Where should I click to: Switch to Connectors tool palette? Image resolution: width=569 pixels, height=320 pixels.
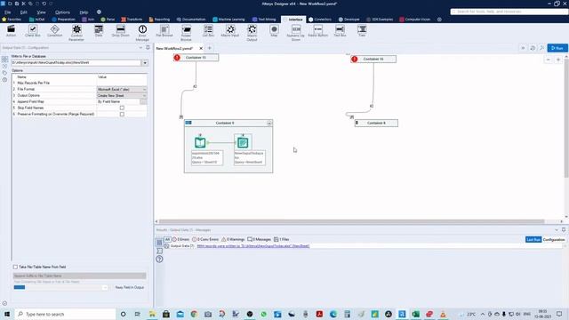pos(320,20)
